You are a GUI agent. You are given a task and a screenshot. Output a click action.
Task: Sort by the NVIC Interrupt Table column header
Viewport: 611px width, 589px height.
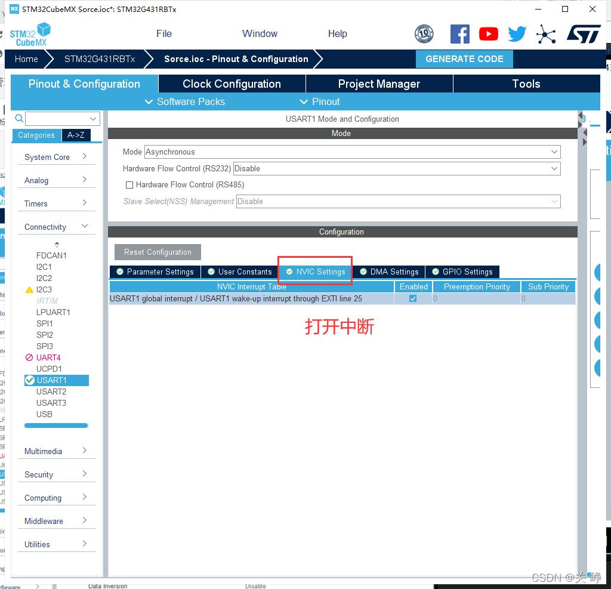coord(252,287)
